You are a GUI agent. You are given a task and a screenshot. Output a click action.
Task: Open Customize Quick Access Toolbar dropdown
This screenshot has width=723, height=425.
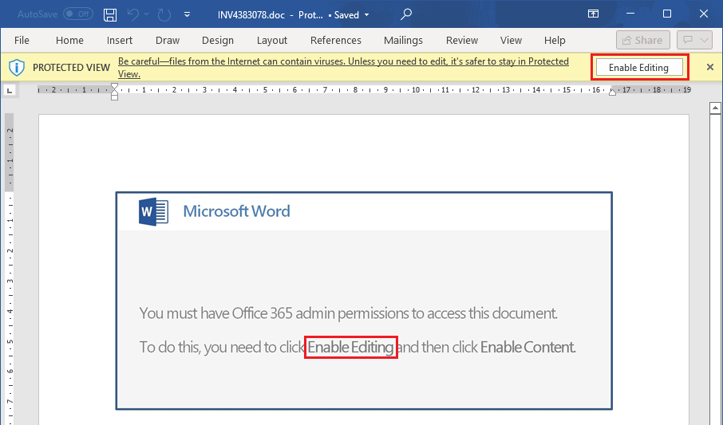187,14
